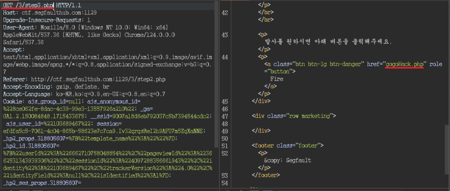Screen dimensions: 450x191
Task: Click the _hp2_id.318805607= cookie name
Action: pyautogui.click(x=31, y=146)
